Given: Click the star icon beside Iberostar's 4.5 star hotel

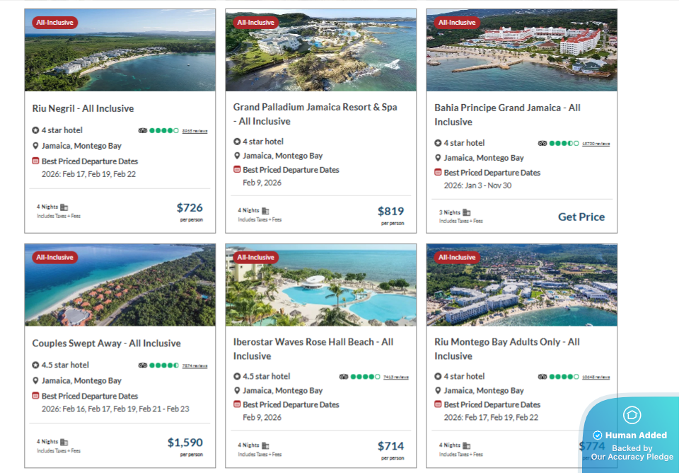Looking at the screenshot, I should coord(237,377).
